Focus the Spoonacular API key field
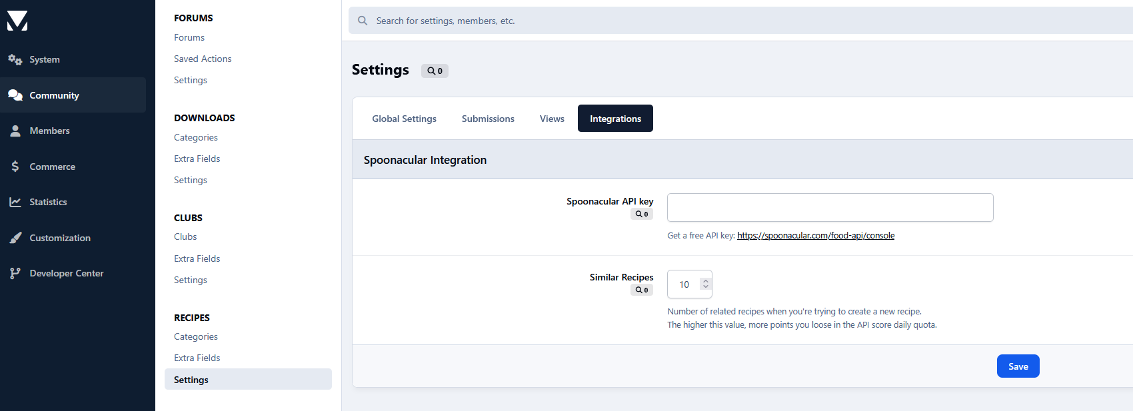The height and width of the screenshot is (411, 1133). tap(830, 208)
